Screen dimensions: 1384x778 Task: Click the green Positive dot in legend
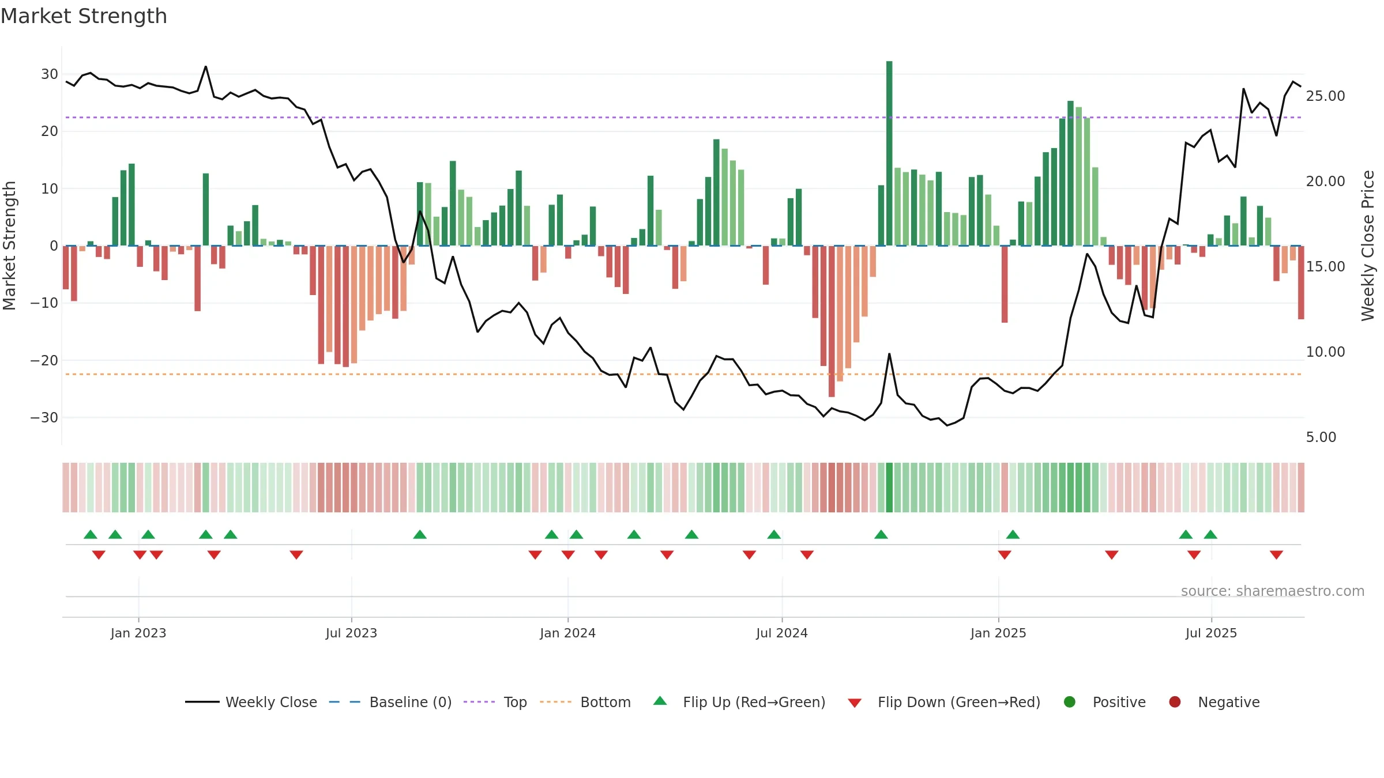point(1070,702)
